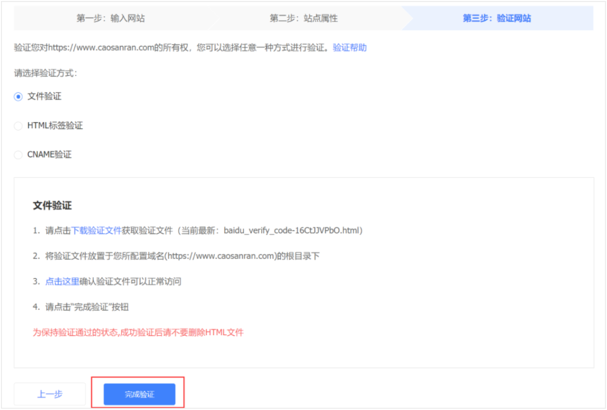Image resolution: width=607 pixels, height=410 pixels.
Task: Click the 第三步：验证网站 step tab
Action: [x=497, y=18]
